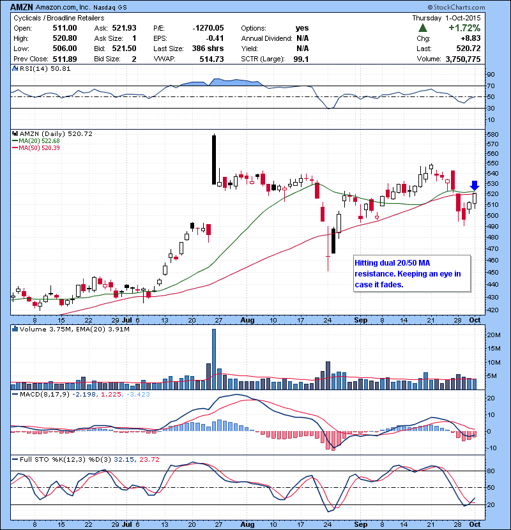Click the MACD(8,17,9) panel label
This screenshot has height=530, width=511.
45,394
